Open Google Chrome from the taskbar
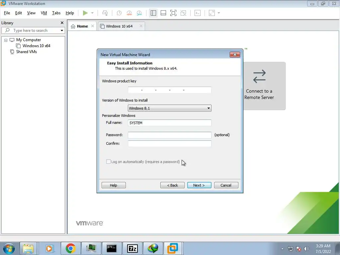The image size is (340, 255). [x=71, y=248]
